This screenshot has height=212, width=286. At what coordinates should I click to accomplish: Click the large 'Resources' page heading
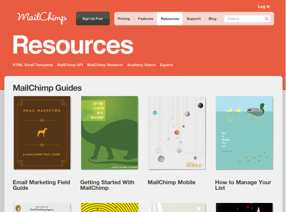(73, 45)
